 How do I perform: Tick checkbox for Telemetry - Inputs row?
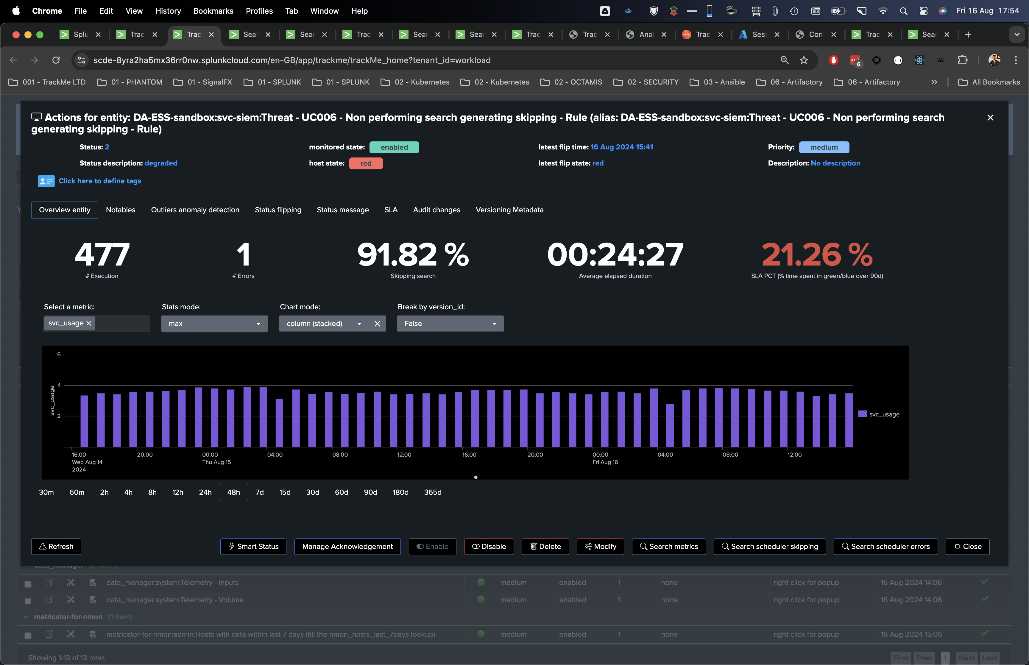point(28,584)
